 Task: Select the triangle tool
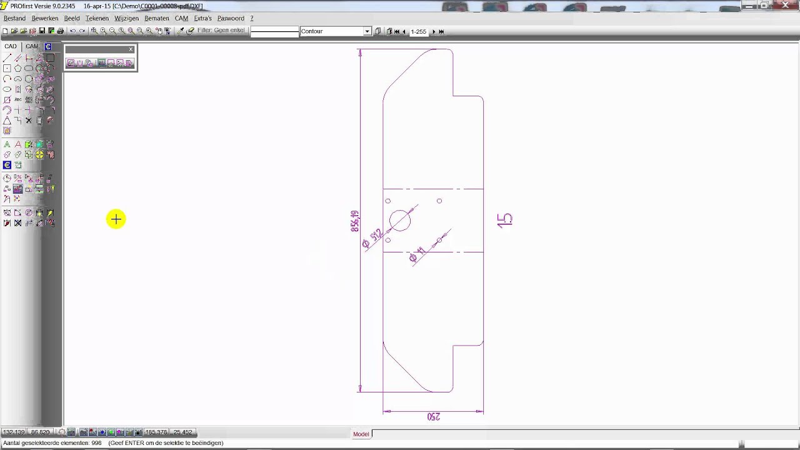coord(7,121)
